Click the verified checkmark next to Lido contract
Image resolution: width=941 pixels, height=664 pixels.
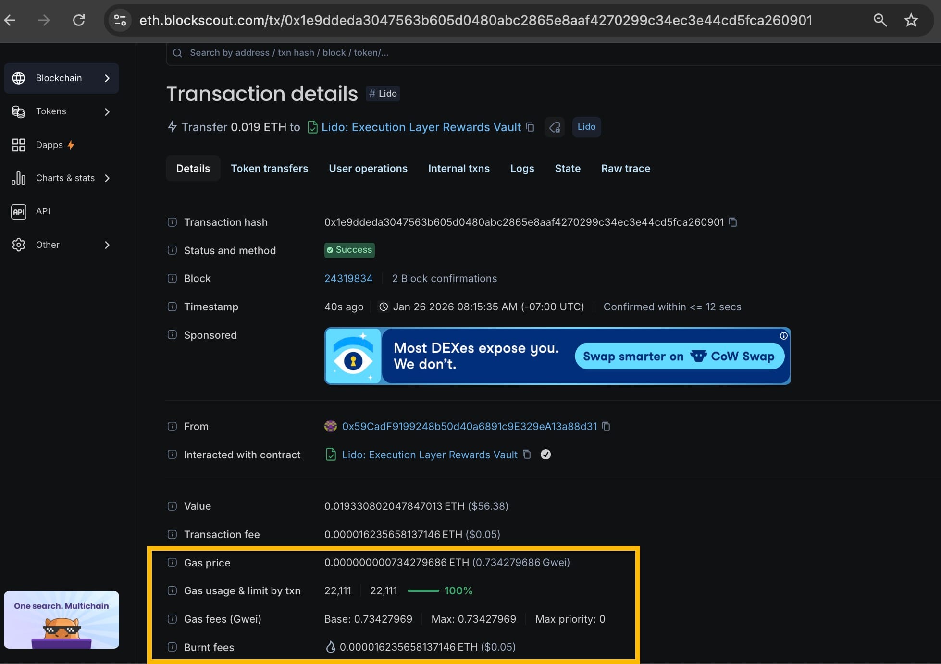click(x=546, y=455)
